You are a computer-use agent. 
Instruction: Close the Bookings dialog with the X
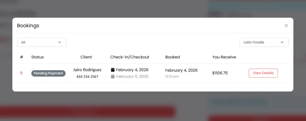pos(286,26)
